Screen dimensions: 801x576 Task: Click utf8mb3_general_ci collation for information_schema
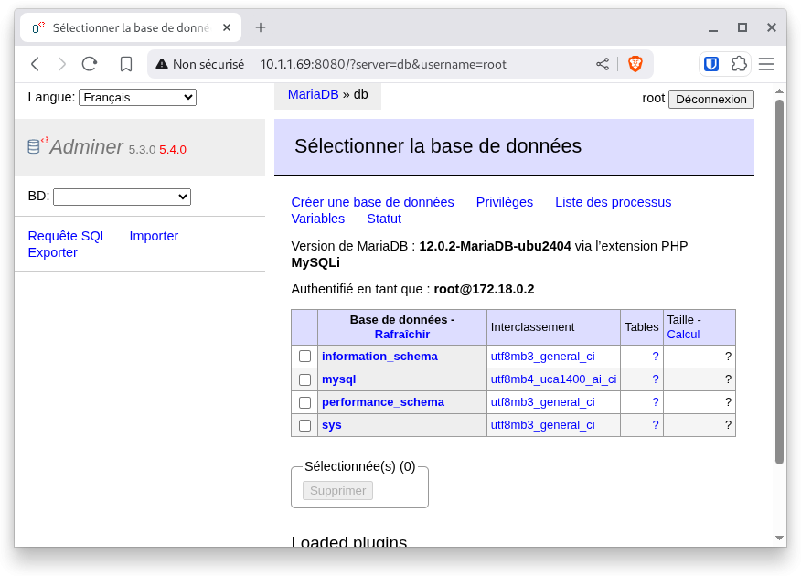pos(542,357)
